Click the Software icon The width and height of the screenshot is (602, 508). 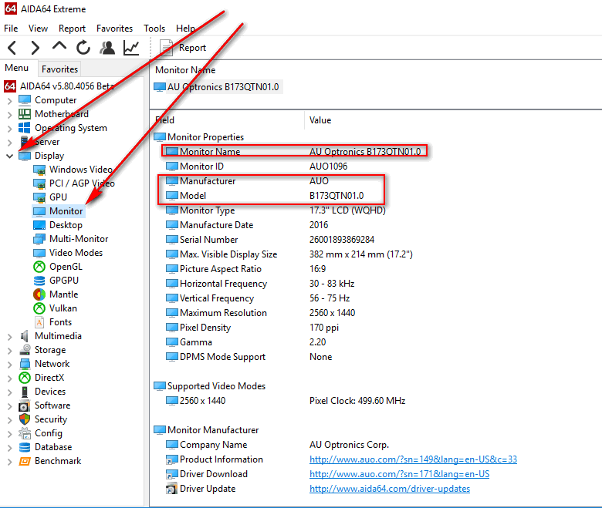click(x=25, y=405)
